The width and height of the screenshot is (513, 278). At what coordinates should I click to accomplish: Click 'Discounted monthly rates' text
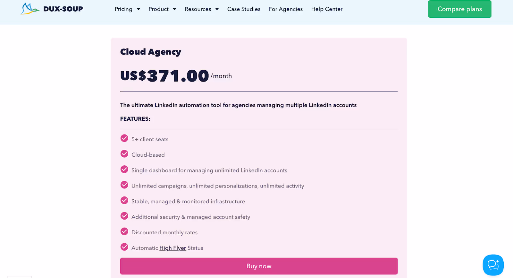point(164,232)
